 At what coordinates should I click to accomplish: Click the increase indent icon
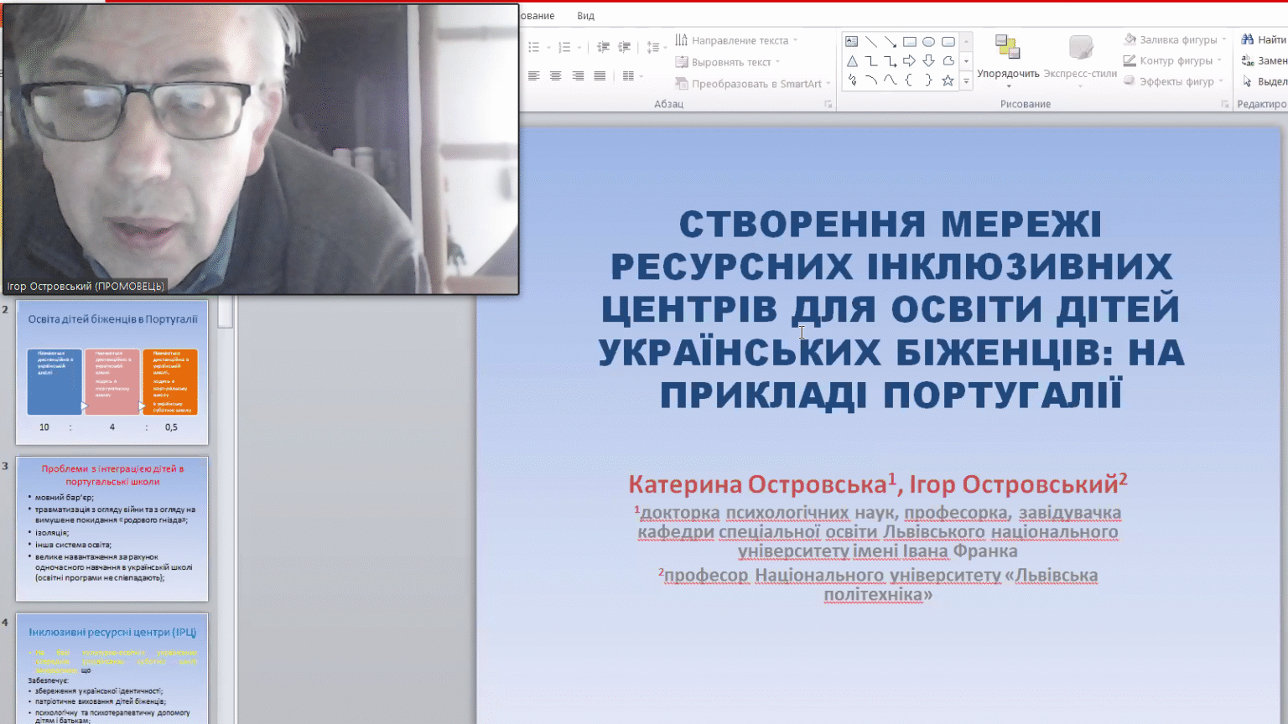click(625, 48)
